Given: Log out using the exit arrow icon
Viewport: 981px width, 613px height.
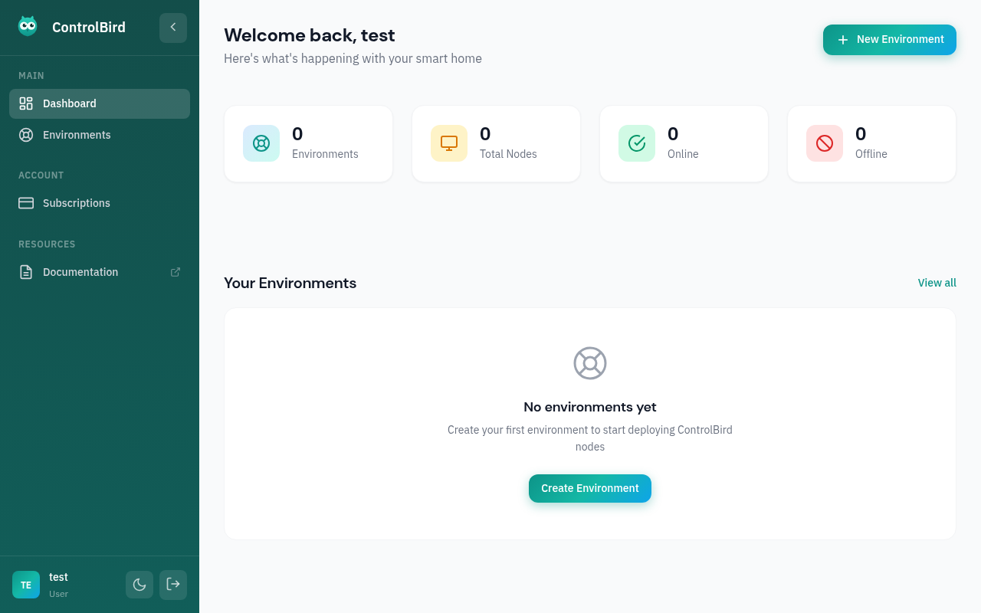Looking at the screenshot, I should (173, 585).
